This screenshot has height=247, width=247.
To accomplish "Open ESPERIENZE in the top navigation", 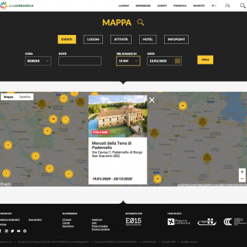I will pyautogui.click(x=143, y=5).
